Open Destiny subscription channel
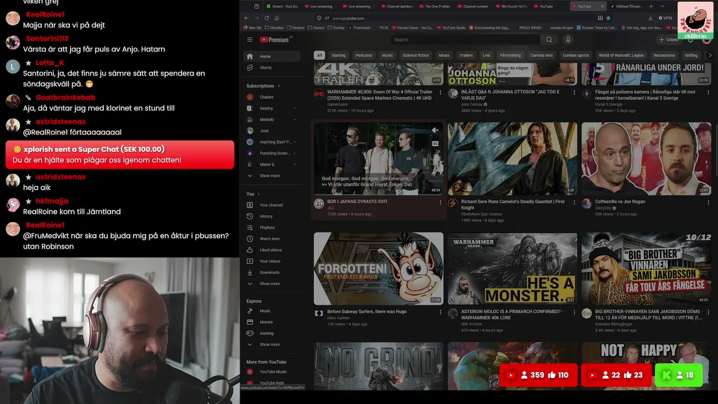This screenshot has width=718, height=404. [x=272, y=108]
